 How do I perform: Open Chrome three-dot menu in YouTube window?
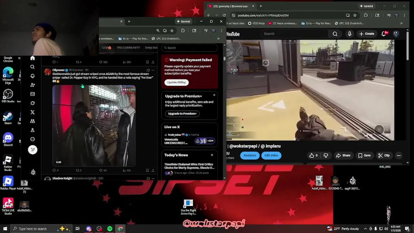[x=405, y=15]
